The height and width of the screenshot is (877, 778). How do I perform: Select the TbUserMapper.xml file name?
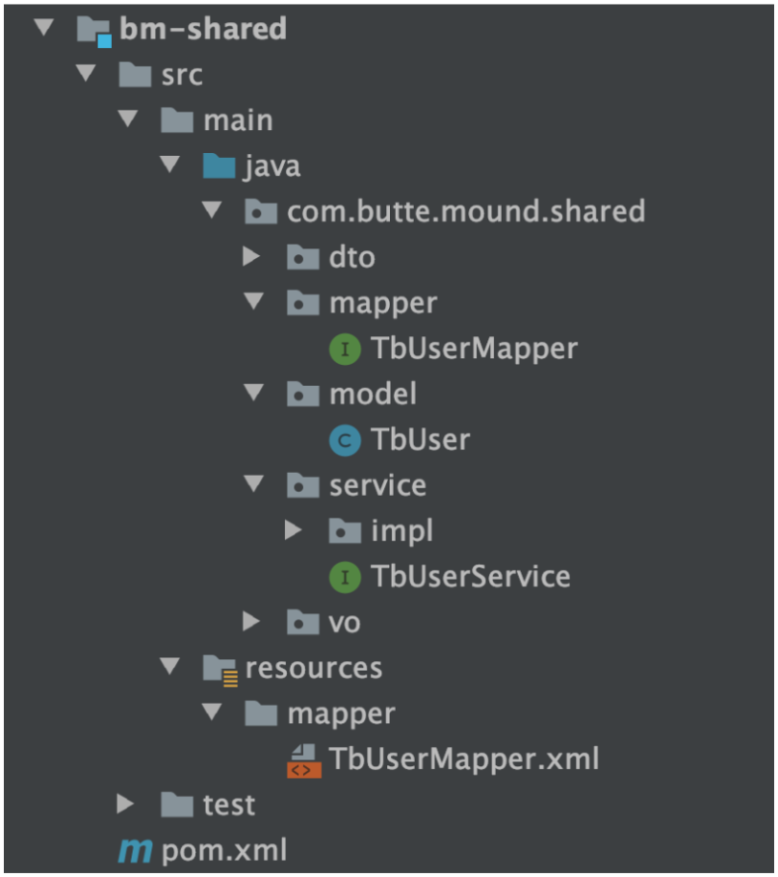(x=464, y=760)
